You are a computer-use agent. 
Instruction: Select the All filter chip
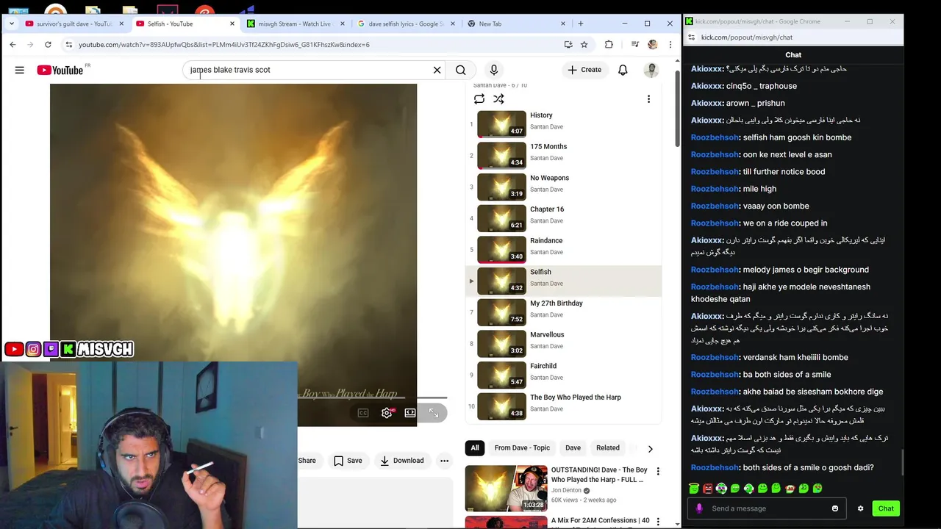pyautogui.click(x=475, y=447)
